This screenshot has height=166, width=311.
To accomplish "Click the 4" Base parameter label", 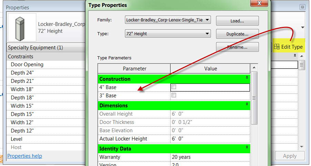I will (108, 87).
